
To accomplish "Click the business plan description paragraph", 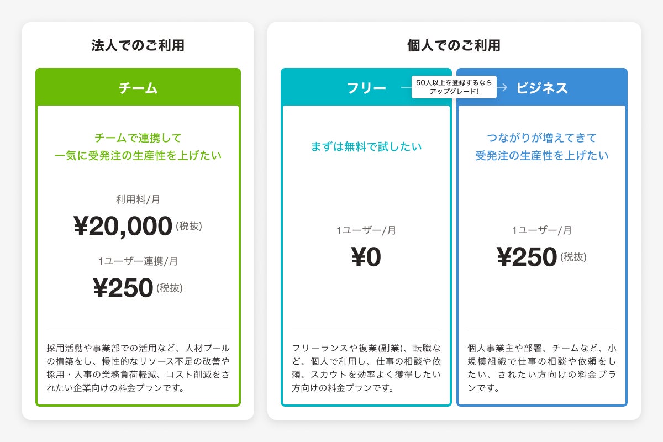I will (x=542, y=368).
